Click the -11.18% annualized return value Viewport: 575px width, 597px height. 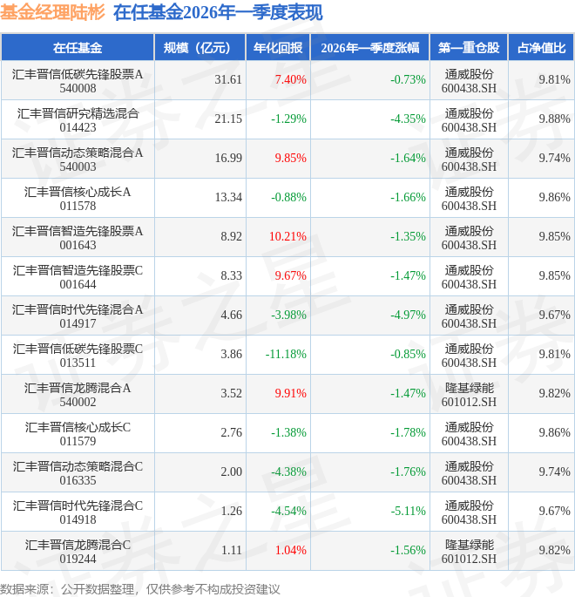click(286, 354)
